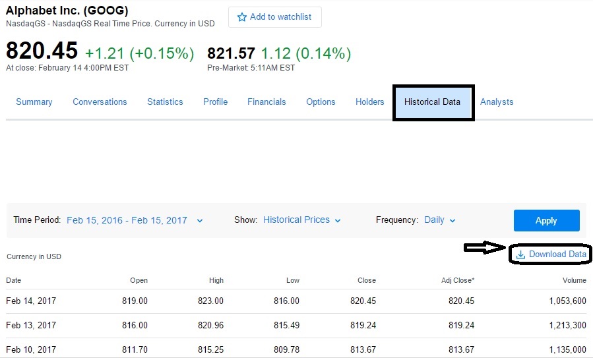Click the high value 823.00
The width and height of the screenshot is (593, 358).
pos(210,301)
